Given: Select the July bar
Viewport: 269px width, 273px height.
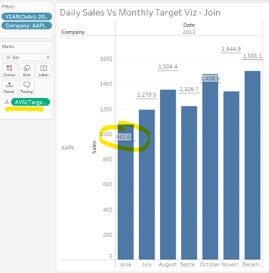Looking at the screenshot, I should click(x=147, y=184).
